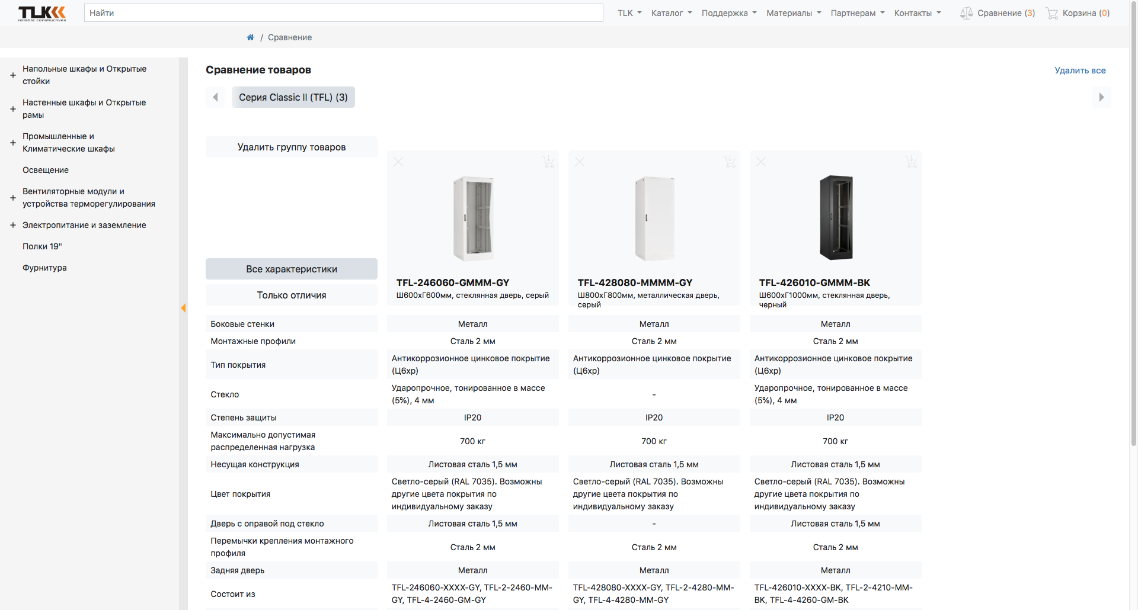Click the shopping cart icon in header

1052,13
